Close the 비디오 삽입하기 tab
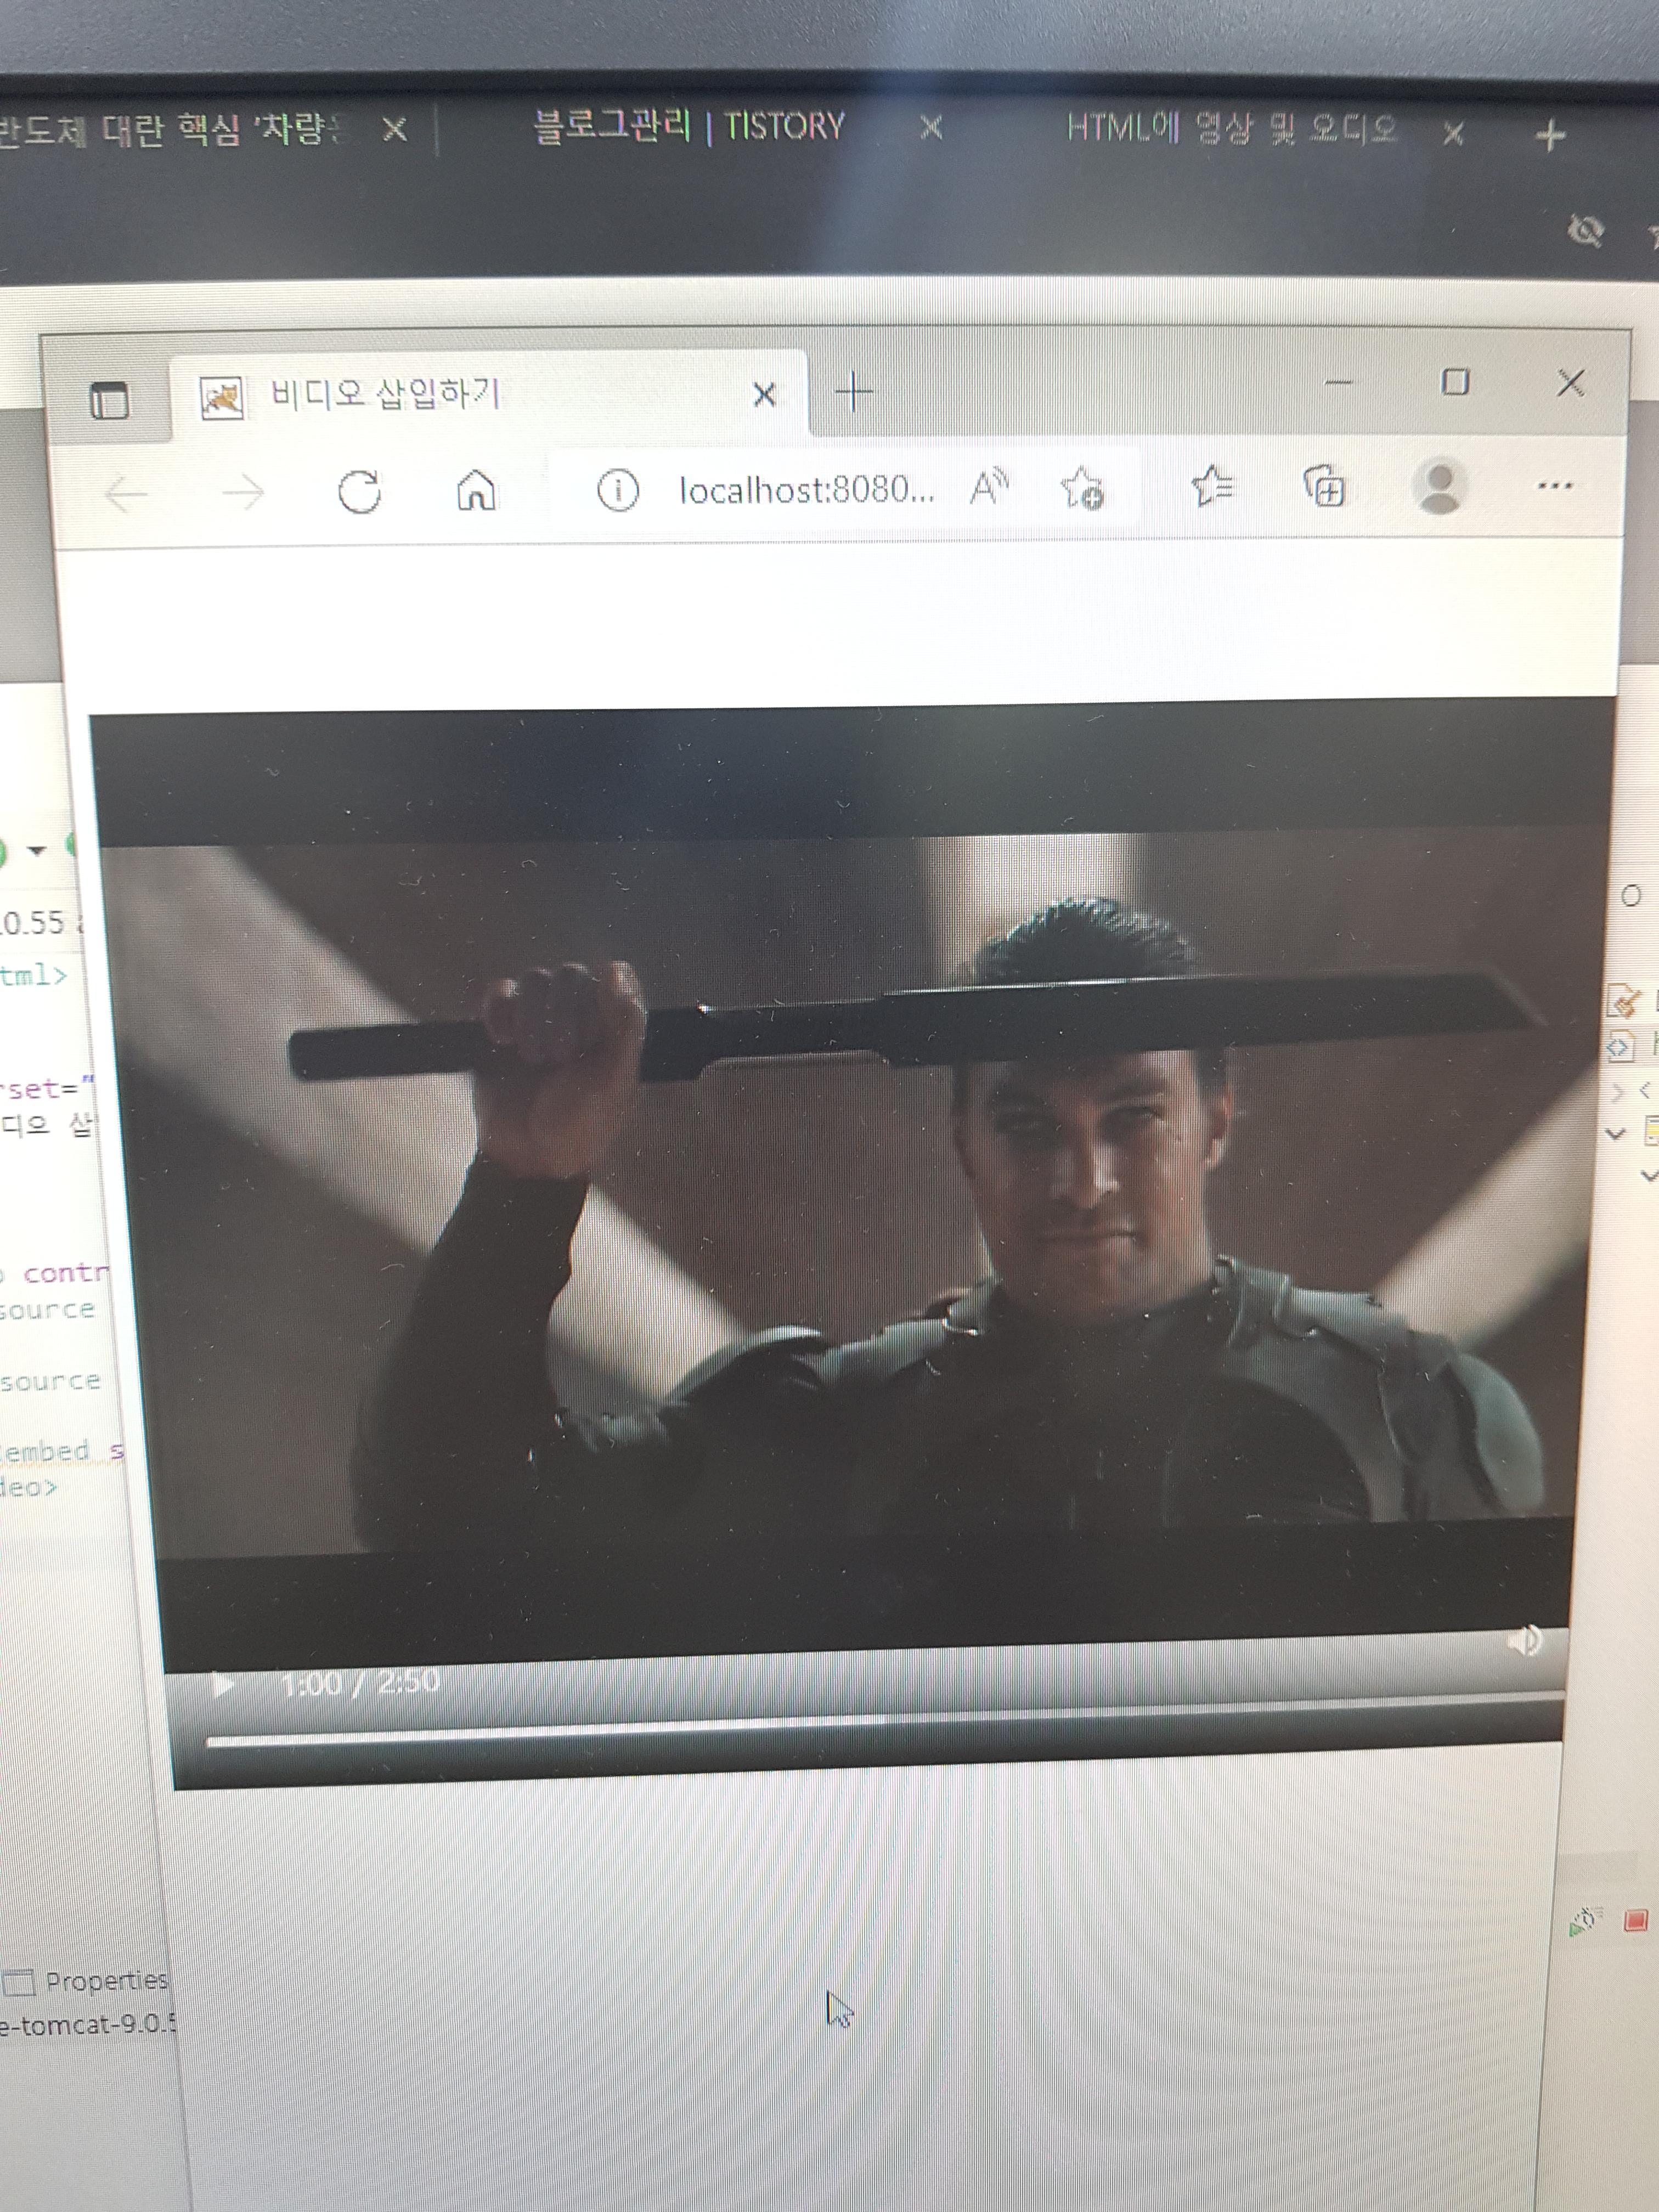 (x=764, y=395)
